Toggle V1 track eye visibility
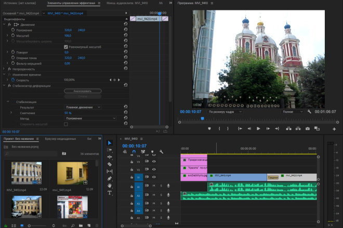Image resolution: width=343 pixels, height=228 pixels. pyautogui.click(x=154, y=177)
